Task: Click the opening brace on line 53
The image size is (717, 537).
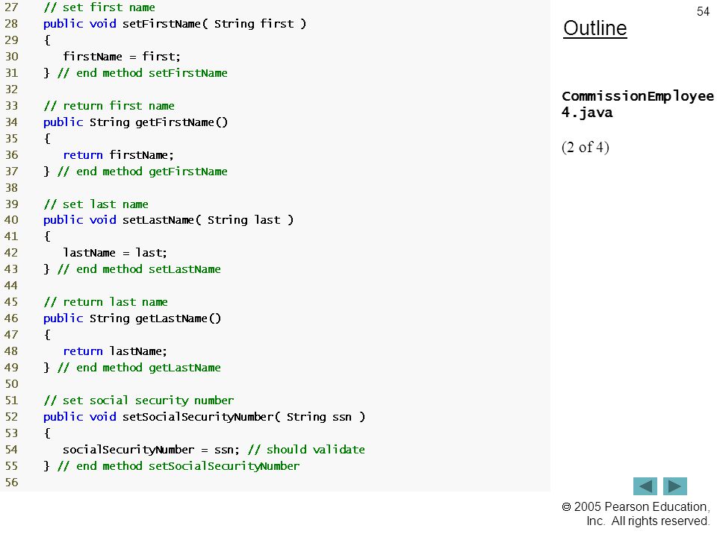Action: coord(46,433)
